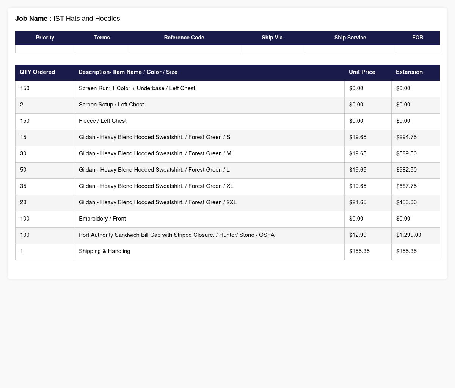Click the Priority column header
The height and width of the screenshot is (388, 455).
[45, 38]
